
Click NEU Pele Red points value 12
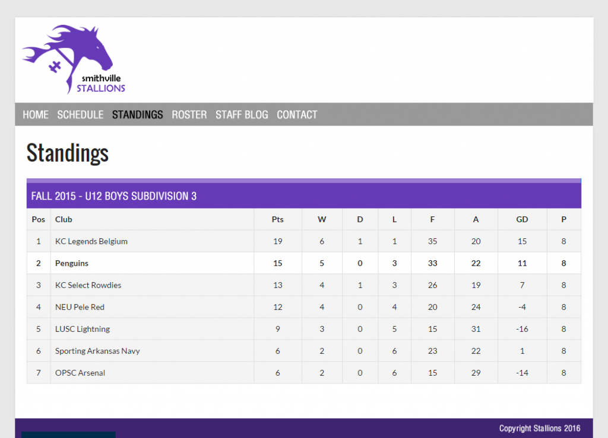click(x=278, y=307)
